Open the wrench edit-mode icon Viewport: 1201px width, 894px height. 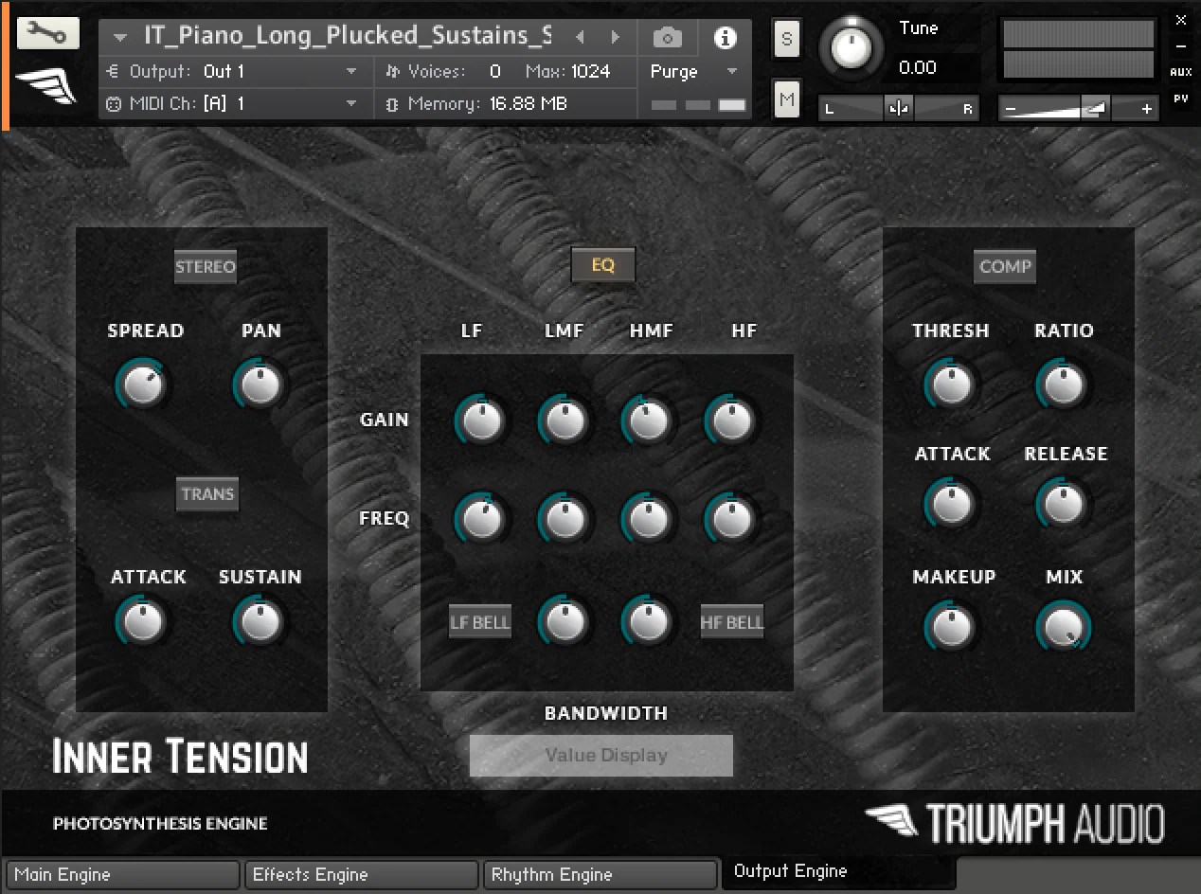(x=47, y=34)
